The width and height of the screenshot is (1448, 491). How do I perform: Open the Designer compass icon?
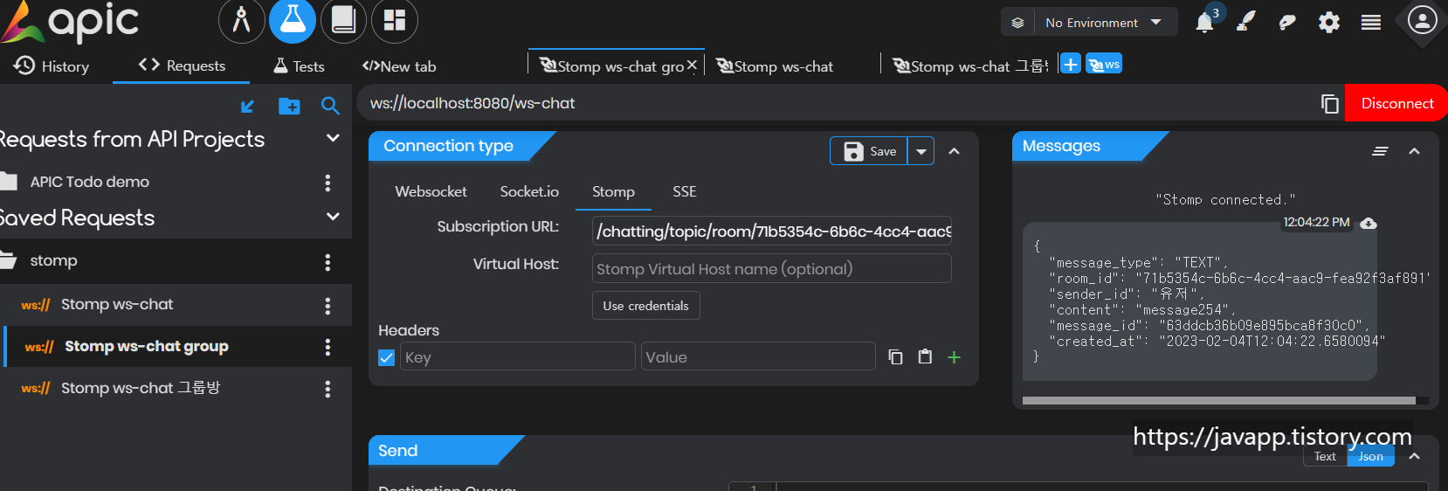(x=242, y=20)
